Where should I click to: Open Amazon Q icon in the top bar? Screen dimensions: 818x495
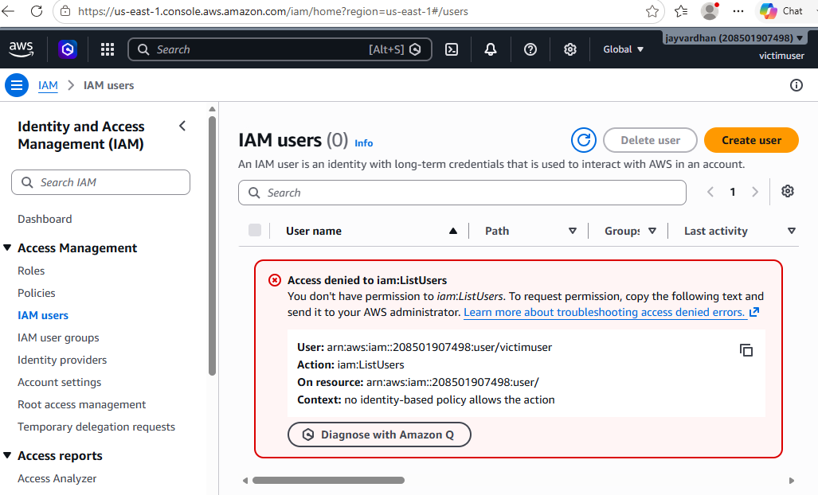click(x=68, y=49)
